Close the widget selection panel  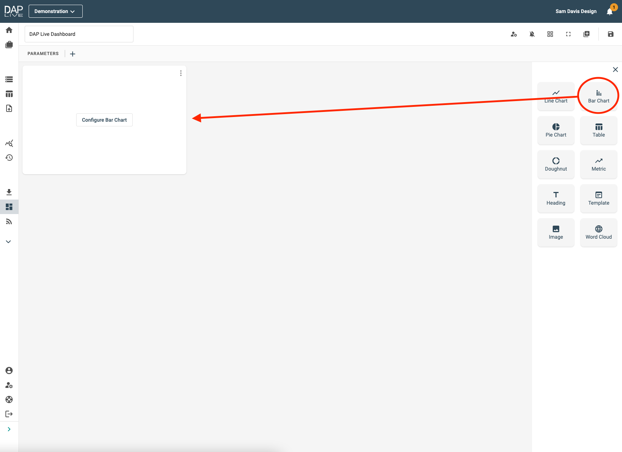click(615, 70)
